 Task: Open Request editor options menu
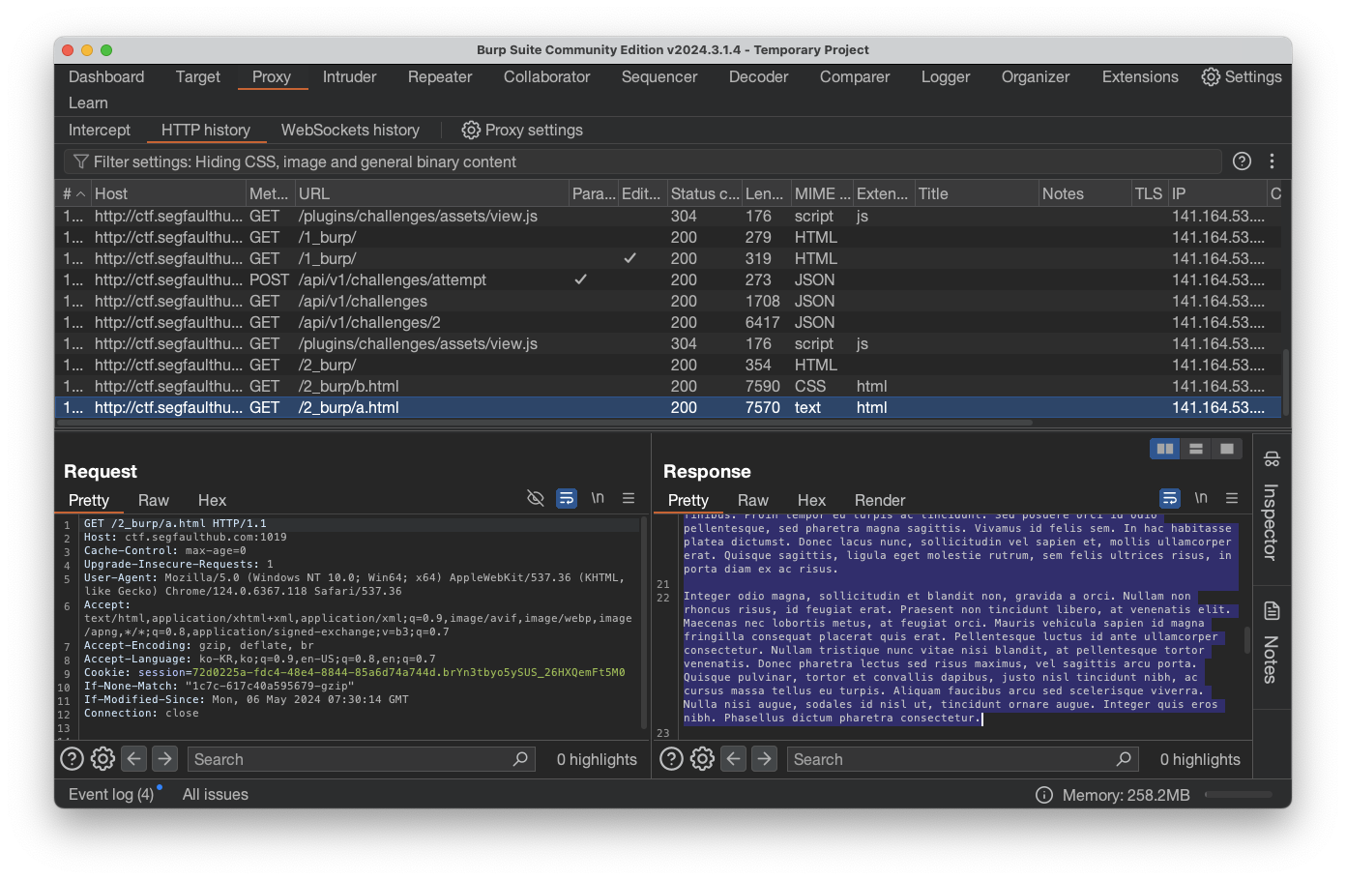(x=629, y=498)
